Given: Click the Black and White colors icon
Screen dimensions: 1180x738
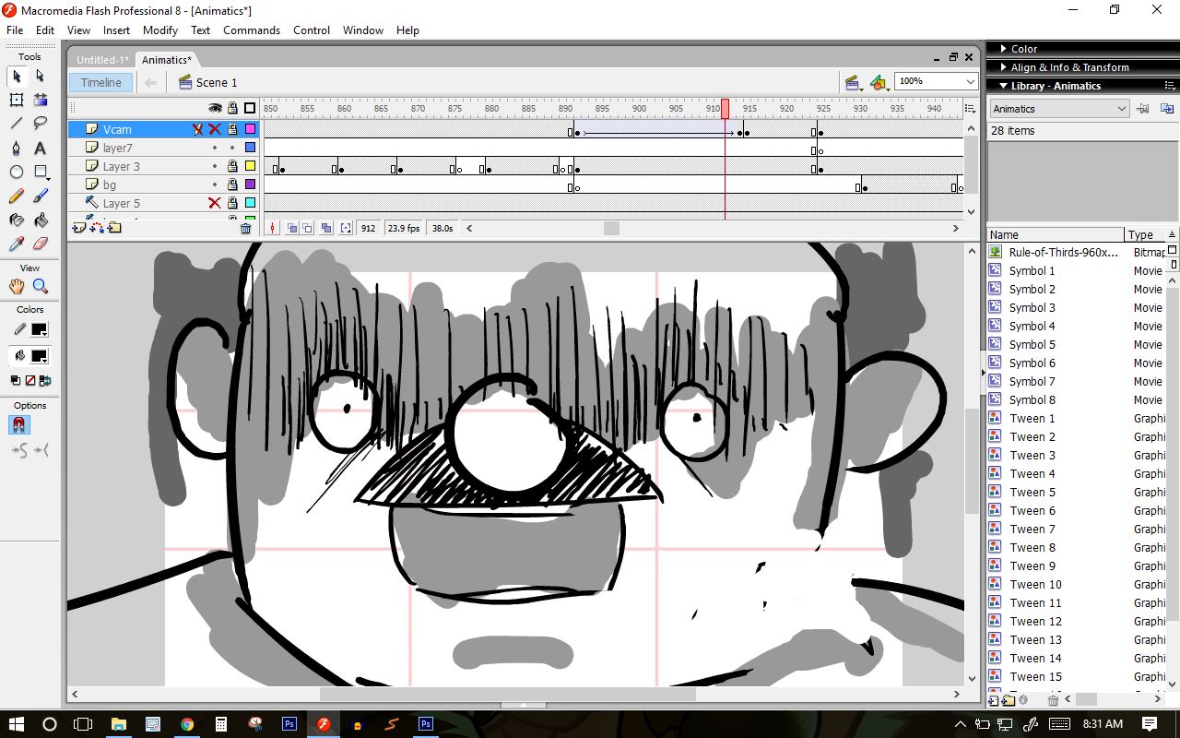Looking at the screenshot, I should [16, 380].
